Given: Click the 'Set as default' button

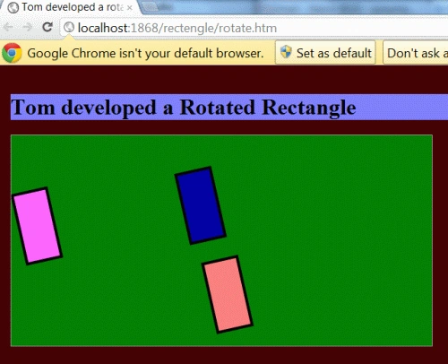Looking at the screenshot, I should [325, 53].
